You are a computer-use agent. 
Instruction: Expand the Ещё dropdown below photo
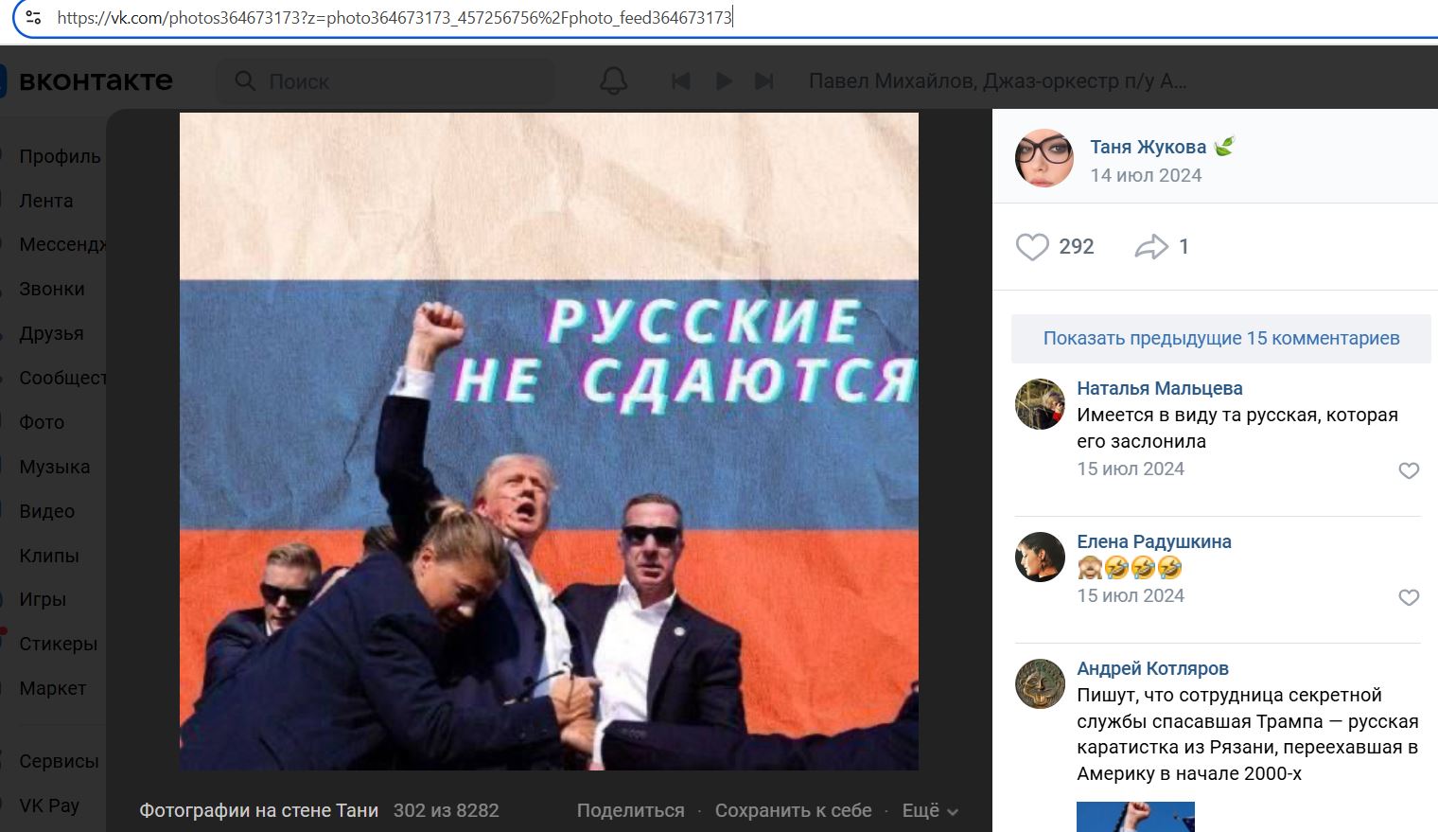click(x=930, y=811)
